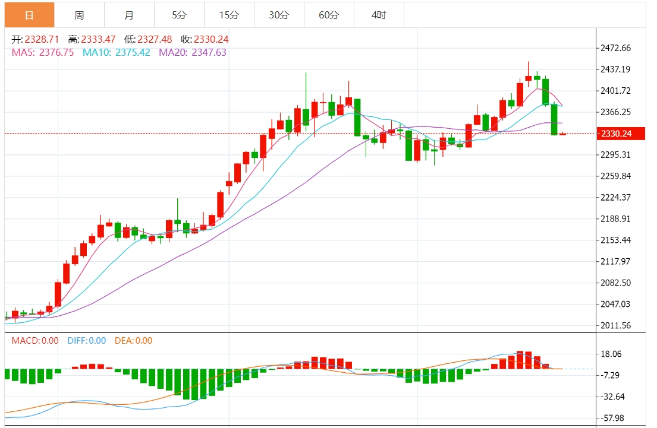Click the DEA:0.00 indicator label
This screenshot has width=657, height=428.
(x=134, y=341)
